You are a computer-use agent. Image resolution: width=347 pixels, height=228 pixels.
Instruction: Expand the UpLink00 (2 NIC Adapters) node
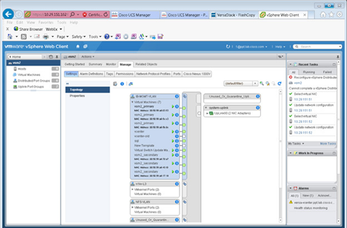[x=207, y=113]
